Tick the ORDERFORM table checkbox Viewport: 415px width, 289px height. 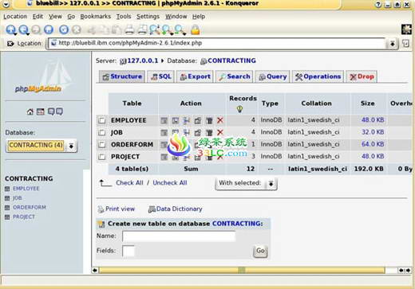point(101,144)
